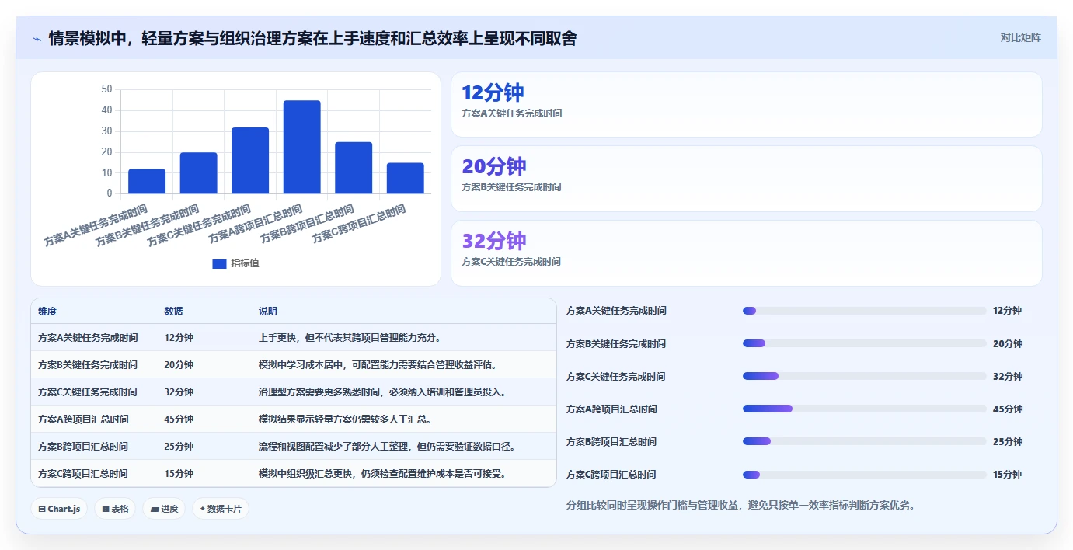The image size is (1073, 550).
Task: Click the 15分钟 value in the table
Action: (179, 474)
